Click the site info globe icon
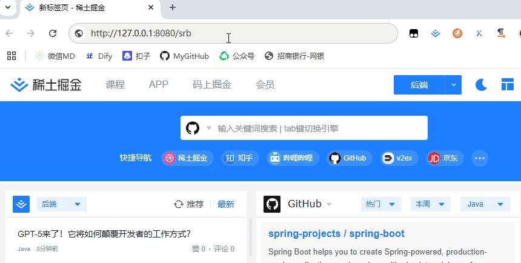The image size is (521, 263). coord(79,33)
